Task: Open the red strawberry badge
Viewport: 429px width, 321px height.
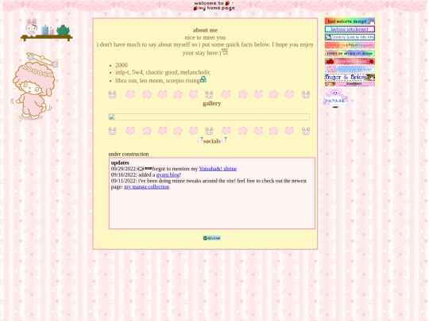Action: 350,61
